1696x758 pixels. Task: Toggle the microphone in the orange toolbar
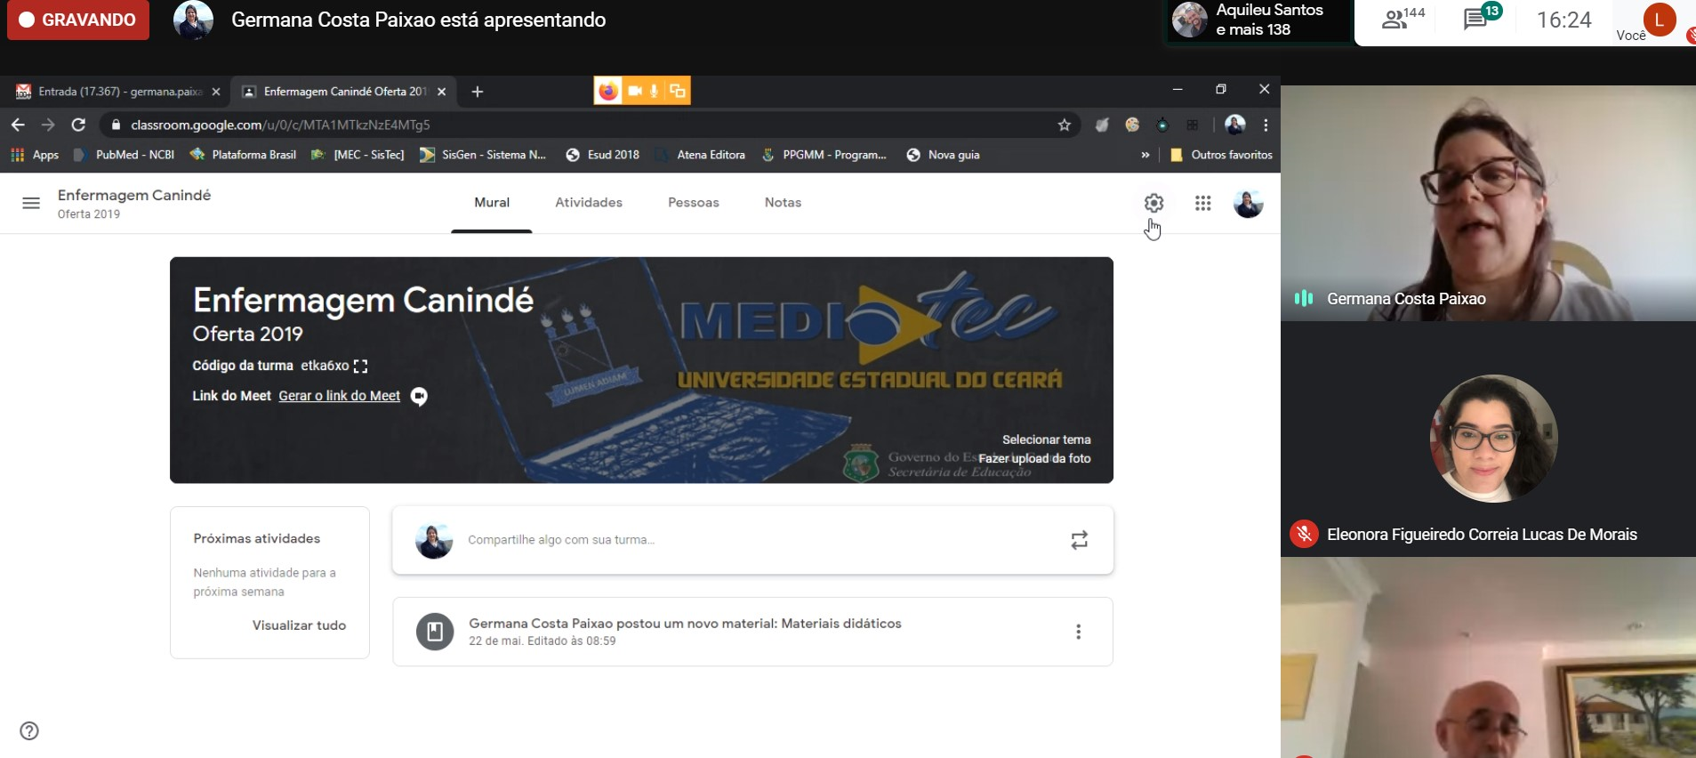click(655, 91)
